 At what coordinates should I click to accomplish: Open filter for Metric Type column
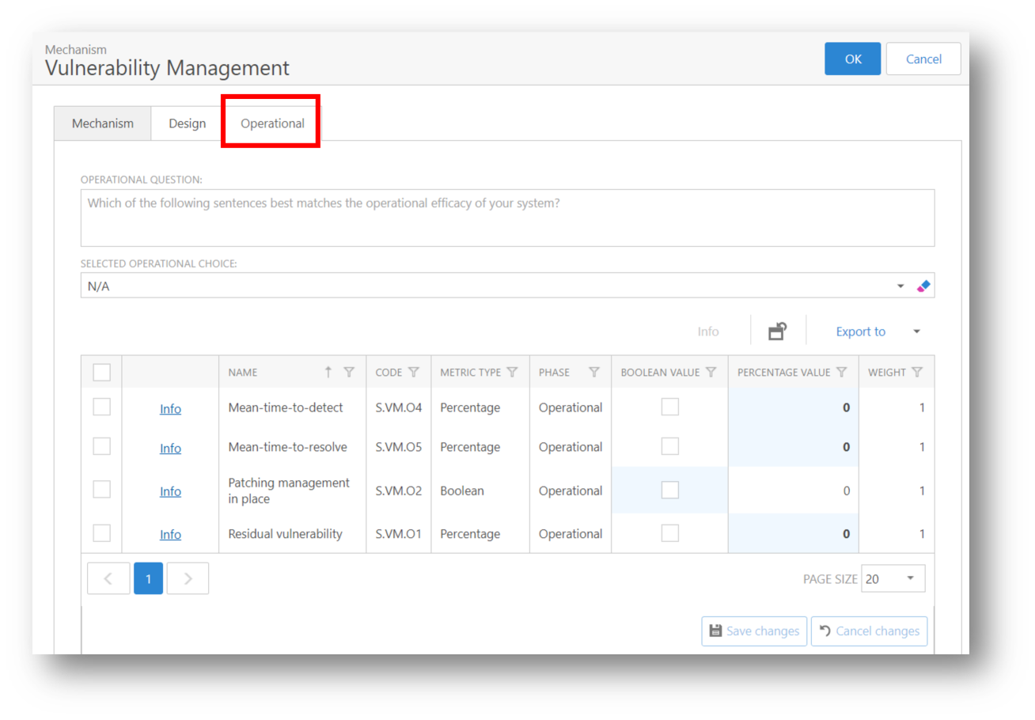click(x=512, y=372)
